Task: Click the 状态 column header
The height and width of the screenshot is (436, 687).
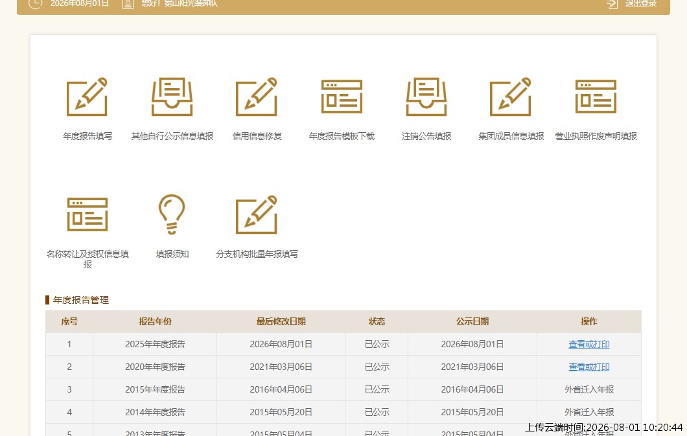Action: click(377, 321)
